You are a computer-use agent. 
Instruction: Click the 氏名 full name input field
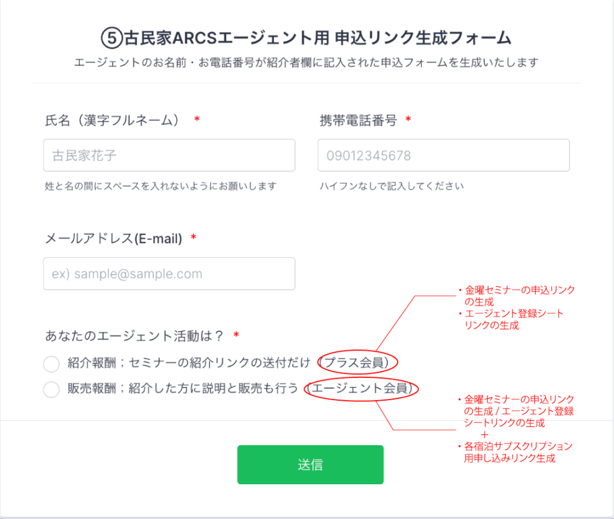pos(169,155)
